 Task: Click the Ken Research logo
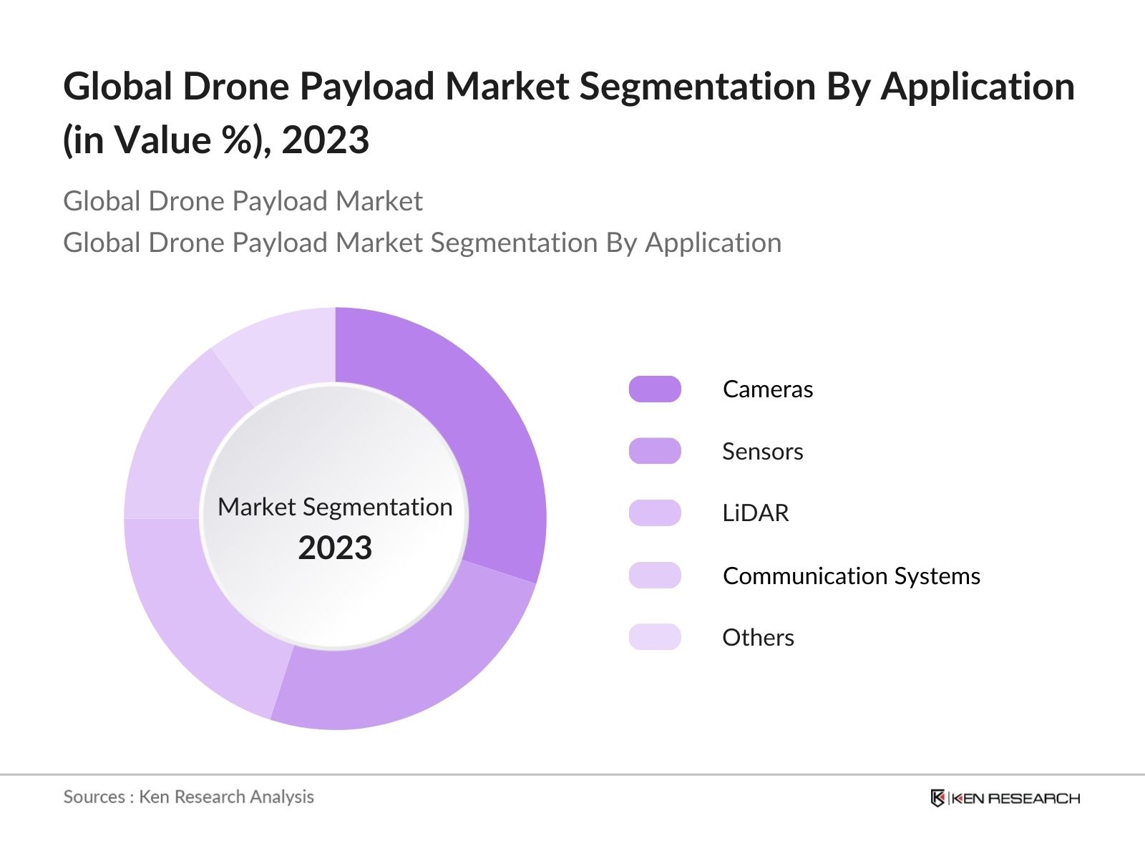click(1005, 795)
